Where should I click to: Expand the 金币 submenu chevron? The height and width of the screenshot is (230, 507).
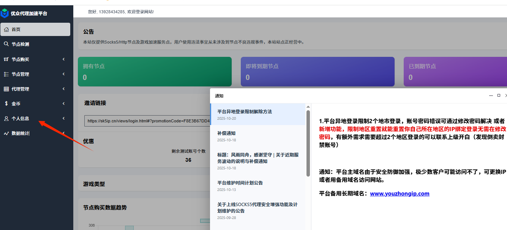[x=63, y=103]
